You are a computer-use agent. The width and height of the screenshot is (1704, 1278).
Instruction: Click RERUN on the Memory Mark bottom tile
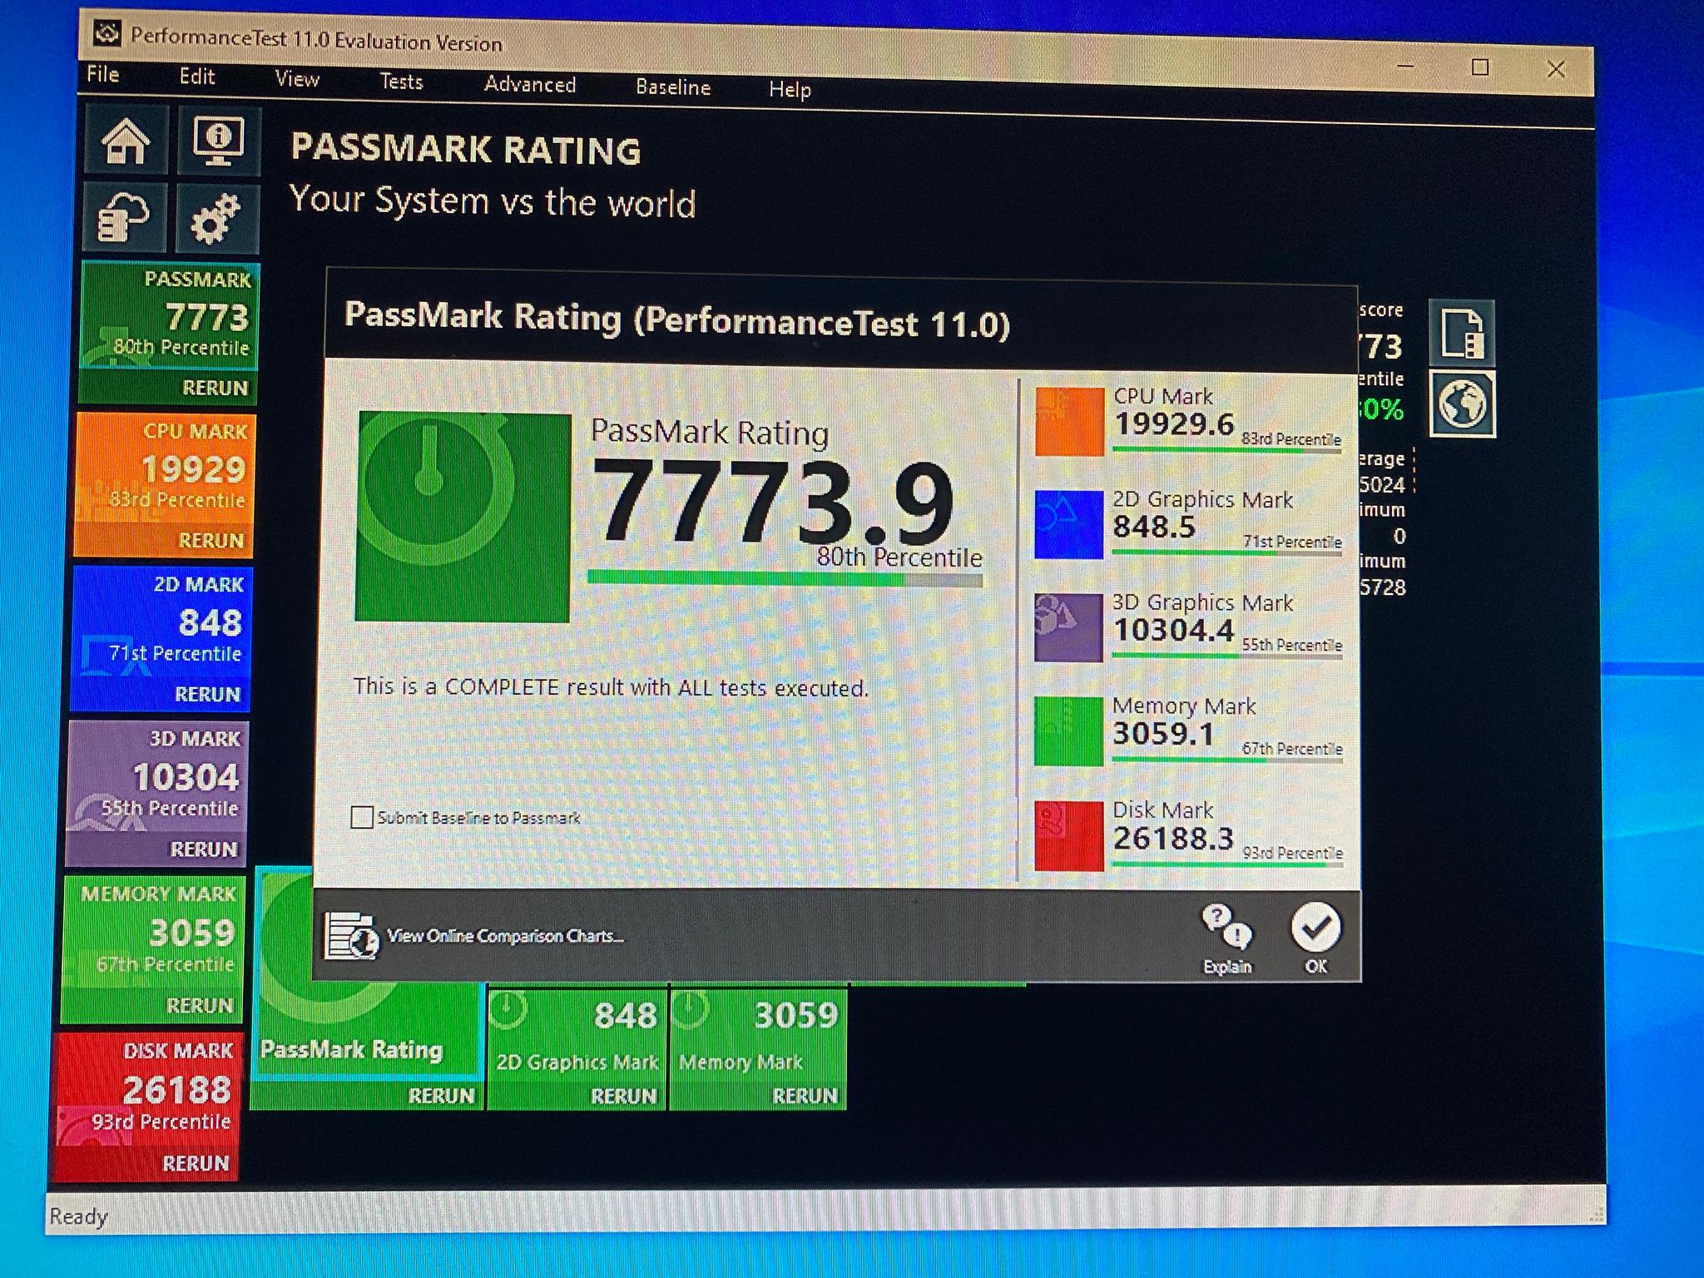click(805, 1096)
